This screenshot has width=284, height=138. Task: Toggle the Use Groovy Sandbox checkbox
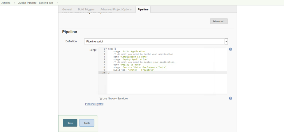[100, 99]
